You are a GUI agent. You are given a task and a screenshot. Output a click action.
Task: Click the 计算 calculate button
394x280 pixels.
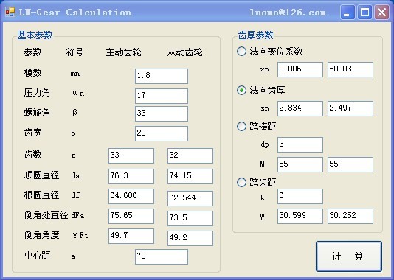349,256
